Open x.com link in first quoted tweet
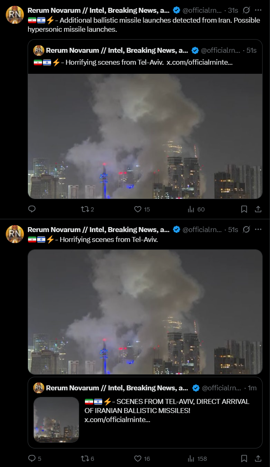The width and height of the screenshot is (270, 467). [x=200, y=62]
